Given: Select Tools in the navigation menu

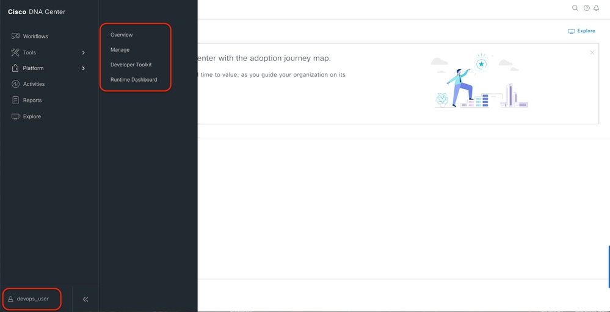Looking at the screenshot, I should [x=29, y=52].
